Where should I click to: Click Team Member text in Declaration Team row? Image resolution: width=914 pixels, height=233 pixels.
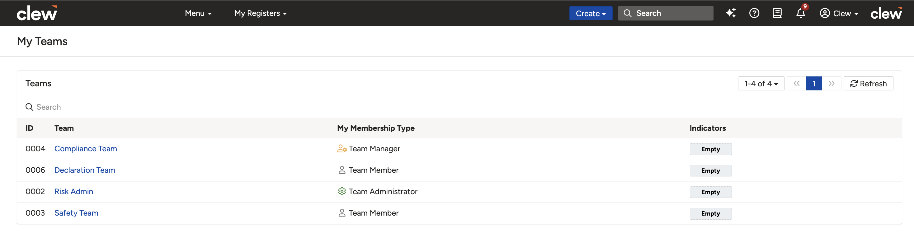(x=374, y=170)
